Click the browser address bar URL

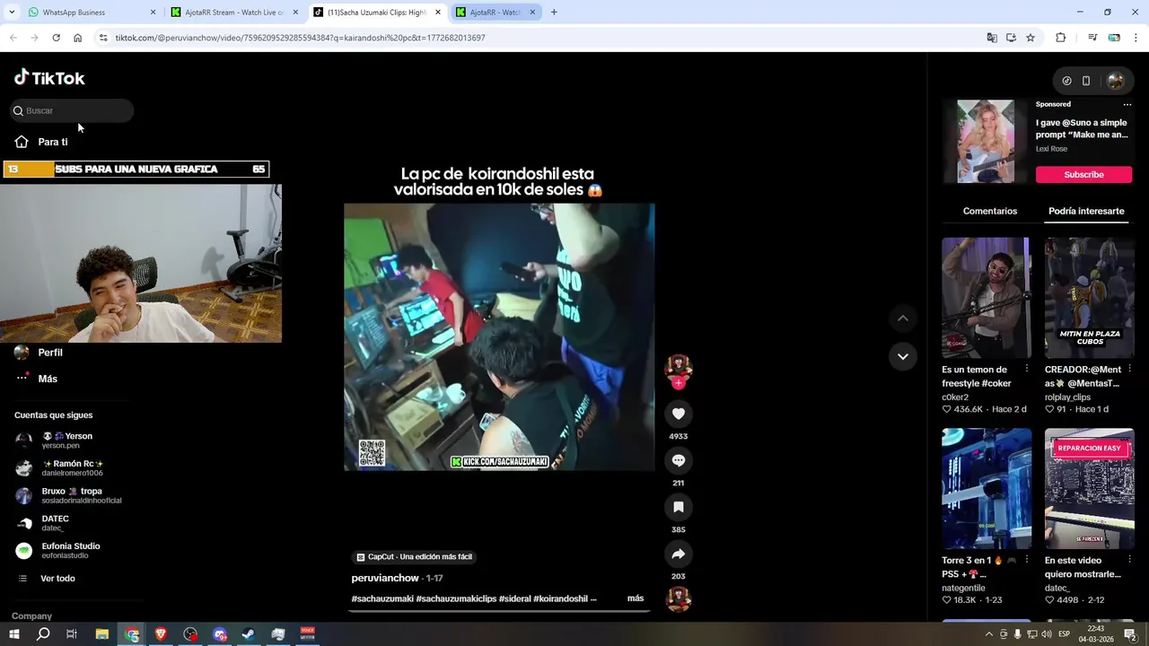tap(301, 38)
